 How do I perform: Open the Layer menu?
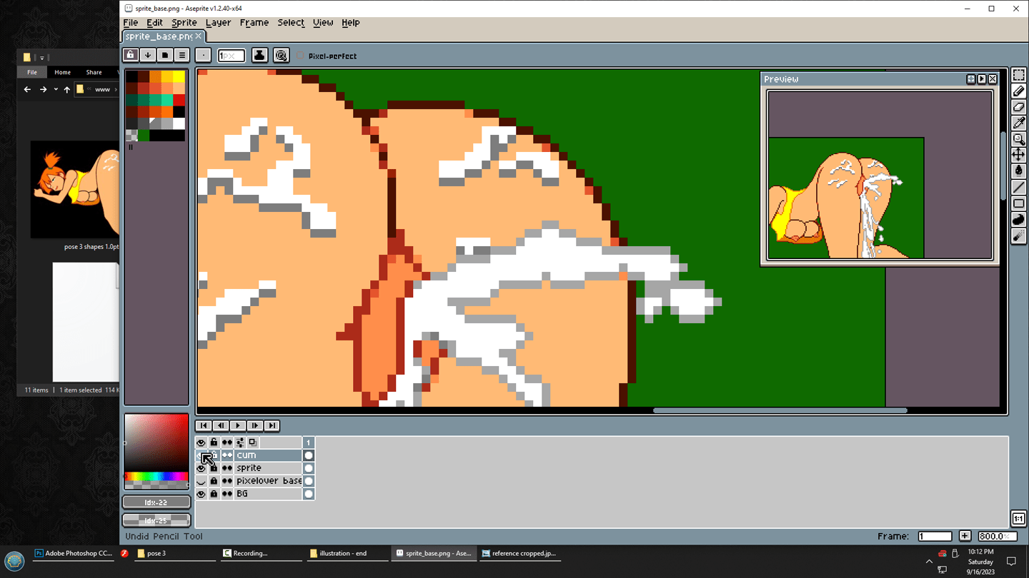[x=218, y=23]
